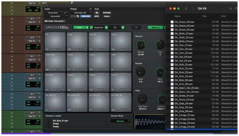
Task: Click the power icon beside Sequencer
Action: [x=91, y=27]
